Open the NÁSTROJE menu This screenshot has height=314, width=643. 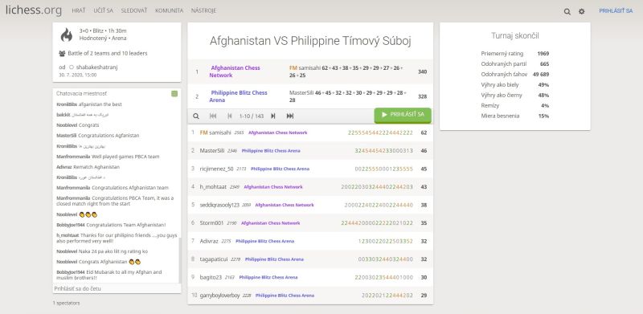click(203, 10)
